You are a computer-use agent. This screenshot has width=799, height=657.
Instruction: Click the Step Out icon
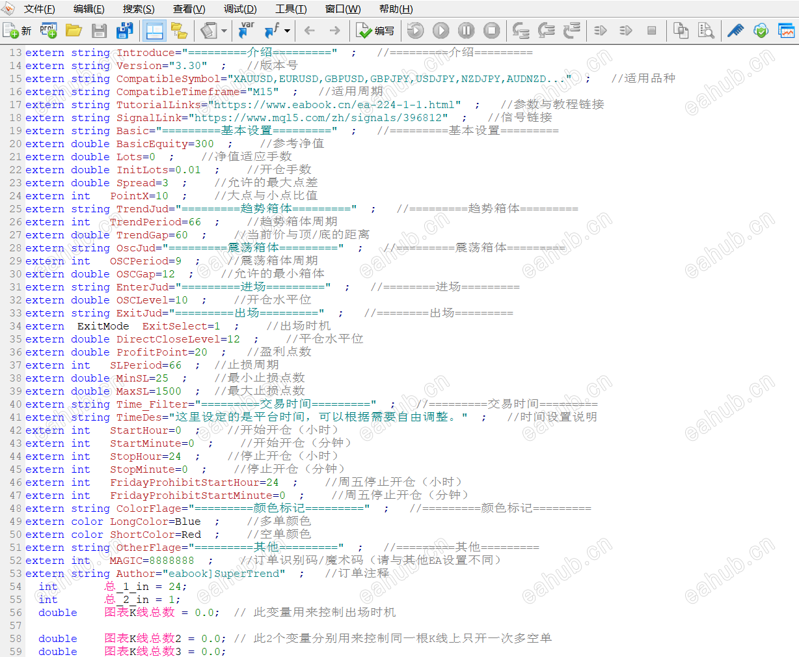[572, 31]
